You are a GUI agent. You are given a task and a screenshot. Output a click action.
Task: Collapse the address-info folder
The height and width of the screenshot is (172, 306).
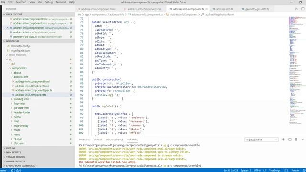21,77
